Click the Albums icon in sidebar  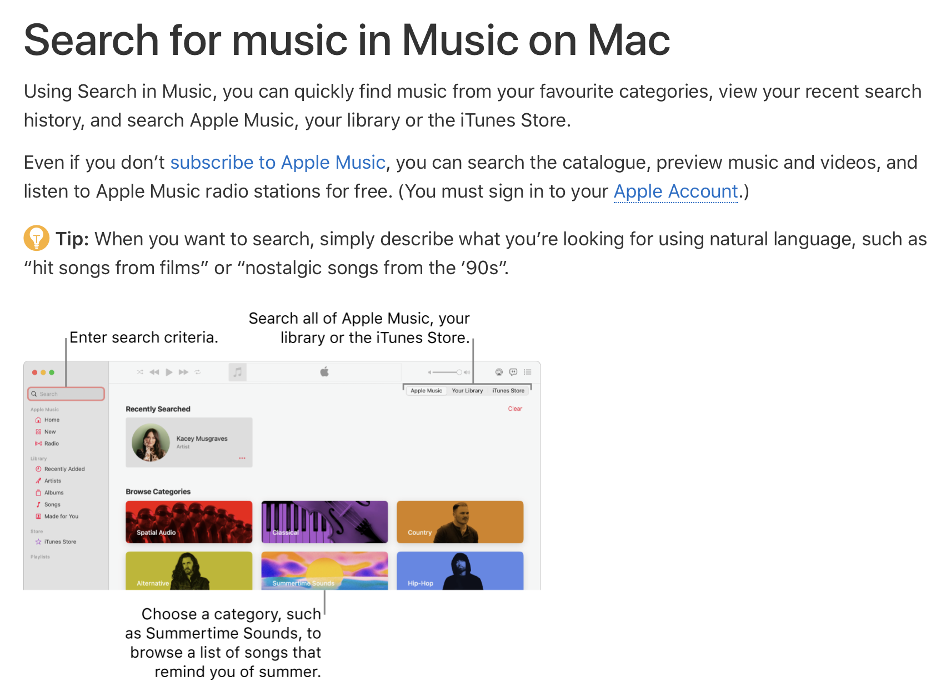[38, 493]
